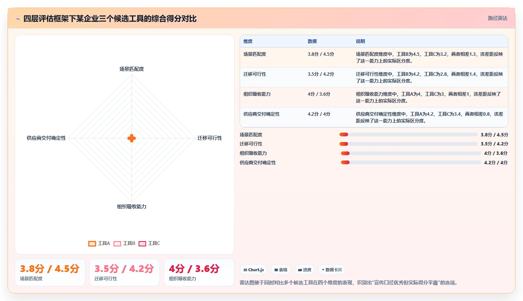Click the 说明 column header
Screen dimensions: 523x301
coord(360,41)
